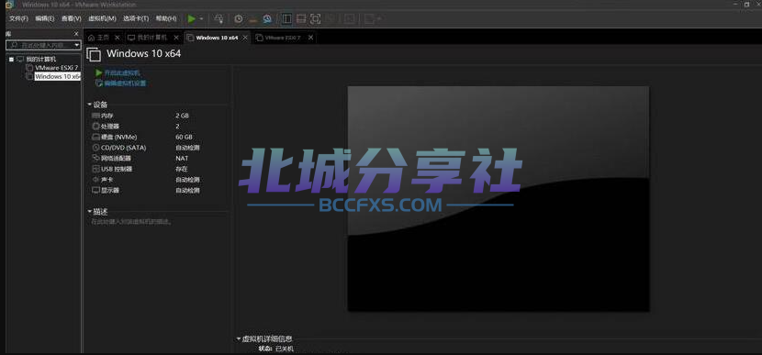Click the 内存 memory device icon
The image size is (762, 355).
point(95,116)
